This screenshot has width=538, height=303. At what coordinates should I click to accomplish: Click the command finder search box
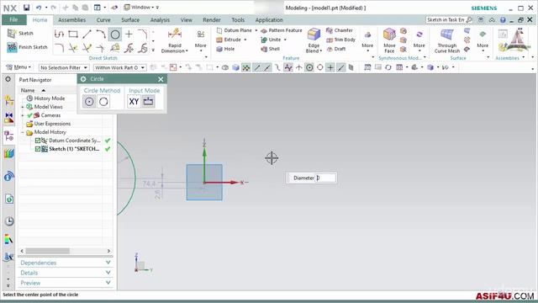click(449, 20)
